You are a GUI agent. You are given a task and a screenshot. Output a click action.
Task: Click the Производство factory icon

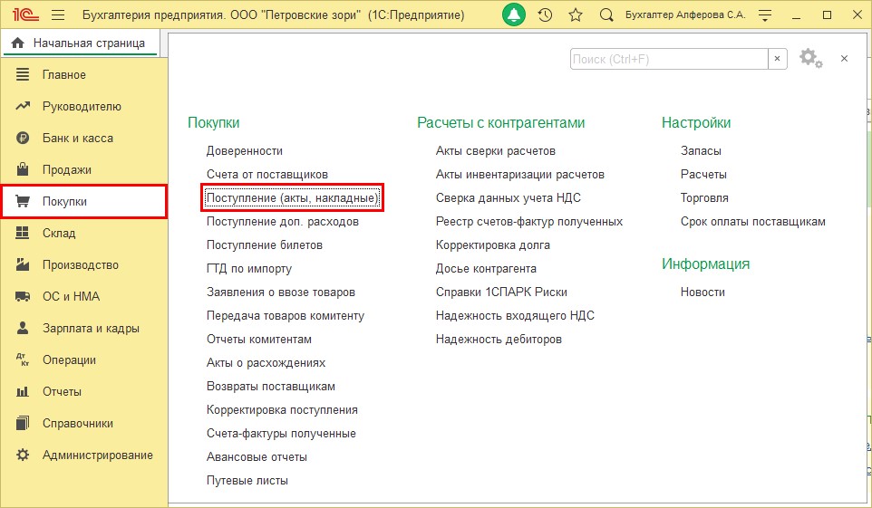pyautogui.click(x=23, y=264)
